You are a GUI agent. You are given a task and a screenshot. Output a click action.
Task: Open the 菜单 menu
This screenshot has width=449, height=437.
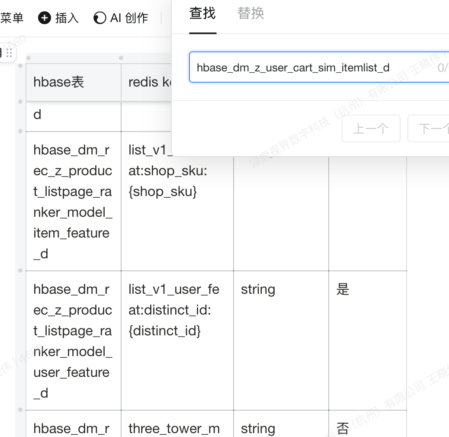coord(12,18)
